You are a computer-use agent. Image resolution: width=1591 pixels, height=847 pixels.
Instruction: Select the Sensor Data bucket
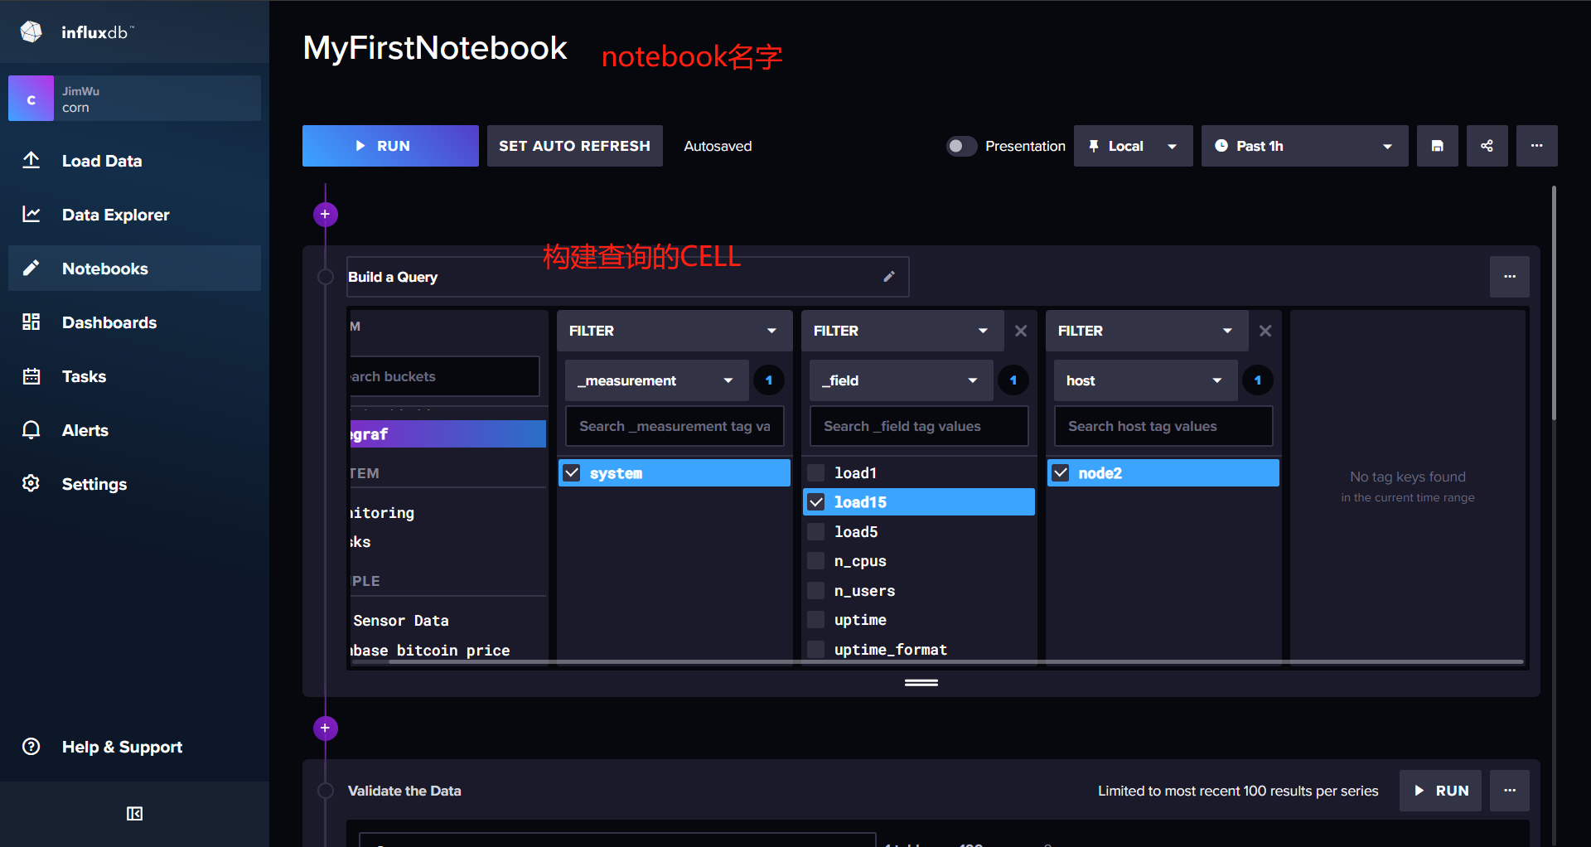coord(447,621)
